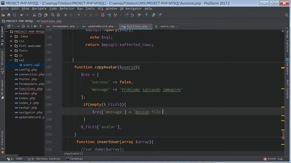Open the Navigate menu

point(39,9)
